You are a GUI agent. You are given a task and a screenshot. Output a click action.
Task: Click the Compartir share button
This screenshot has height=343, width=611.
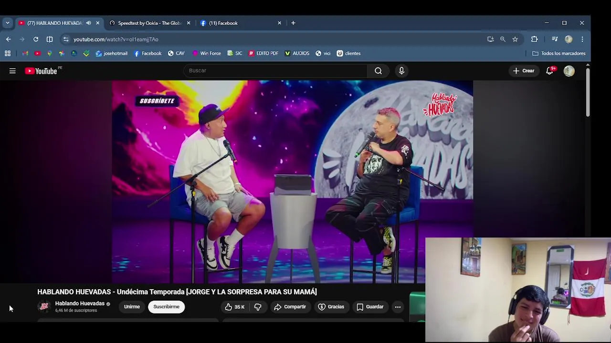(x=290, y=307)
